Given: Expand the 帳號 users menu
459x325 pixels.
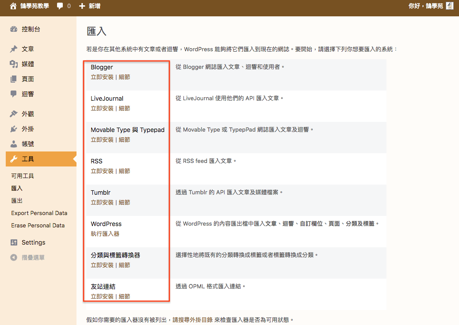Looking at the screenshot, I should [27, 144].
